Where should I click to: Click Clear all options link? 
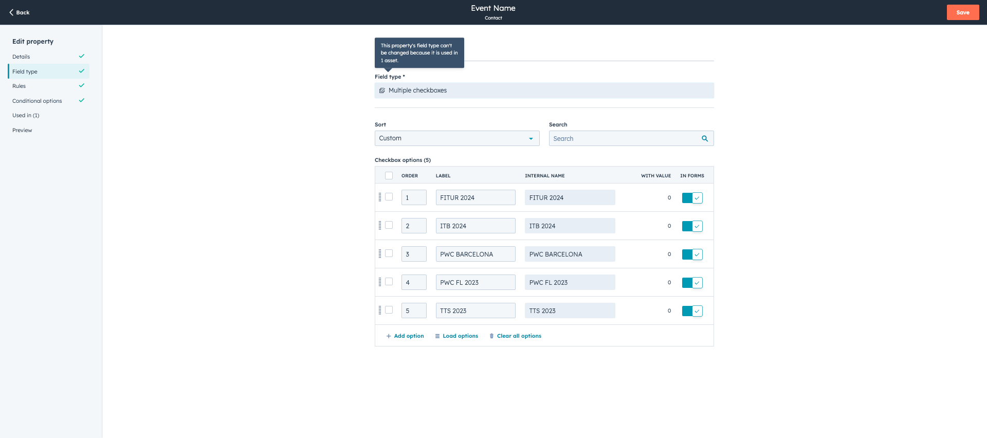tap(515, 336)
